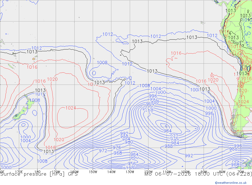
Task: Click the 80W longitude label
Action: tap(222, 172)
